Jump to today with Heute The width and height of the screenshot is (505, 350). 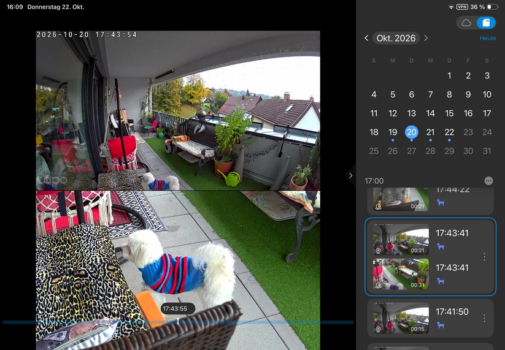pos(488,38)
